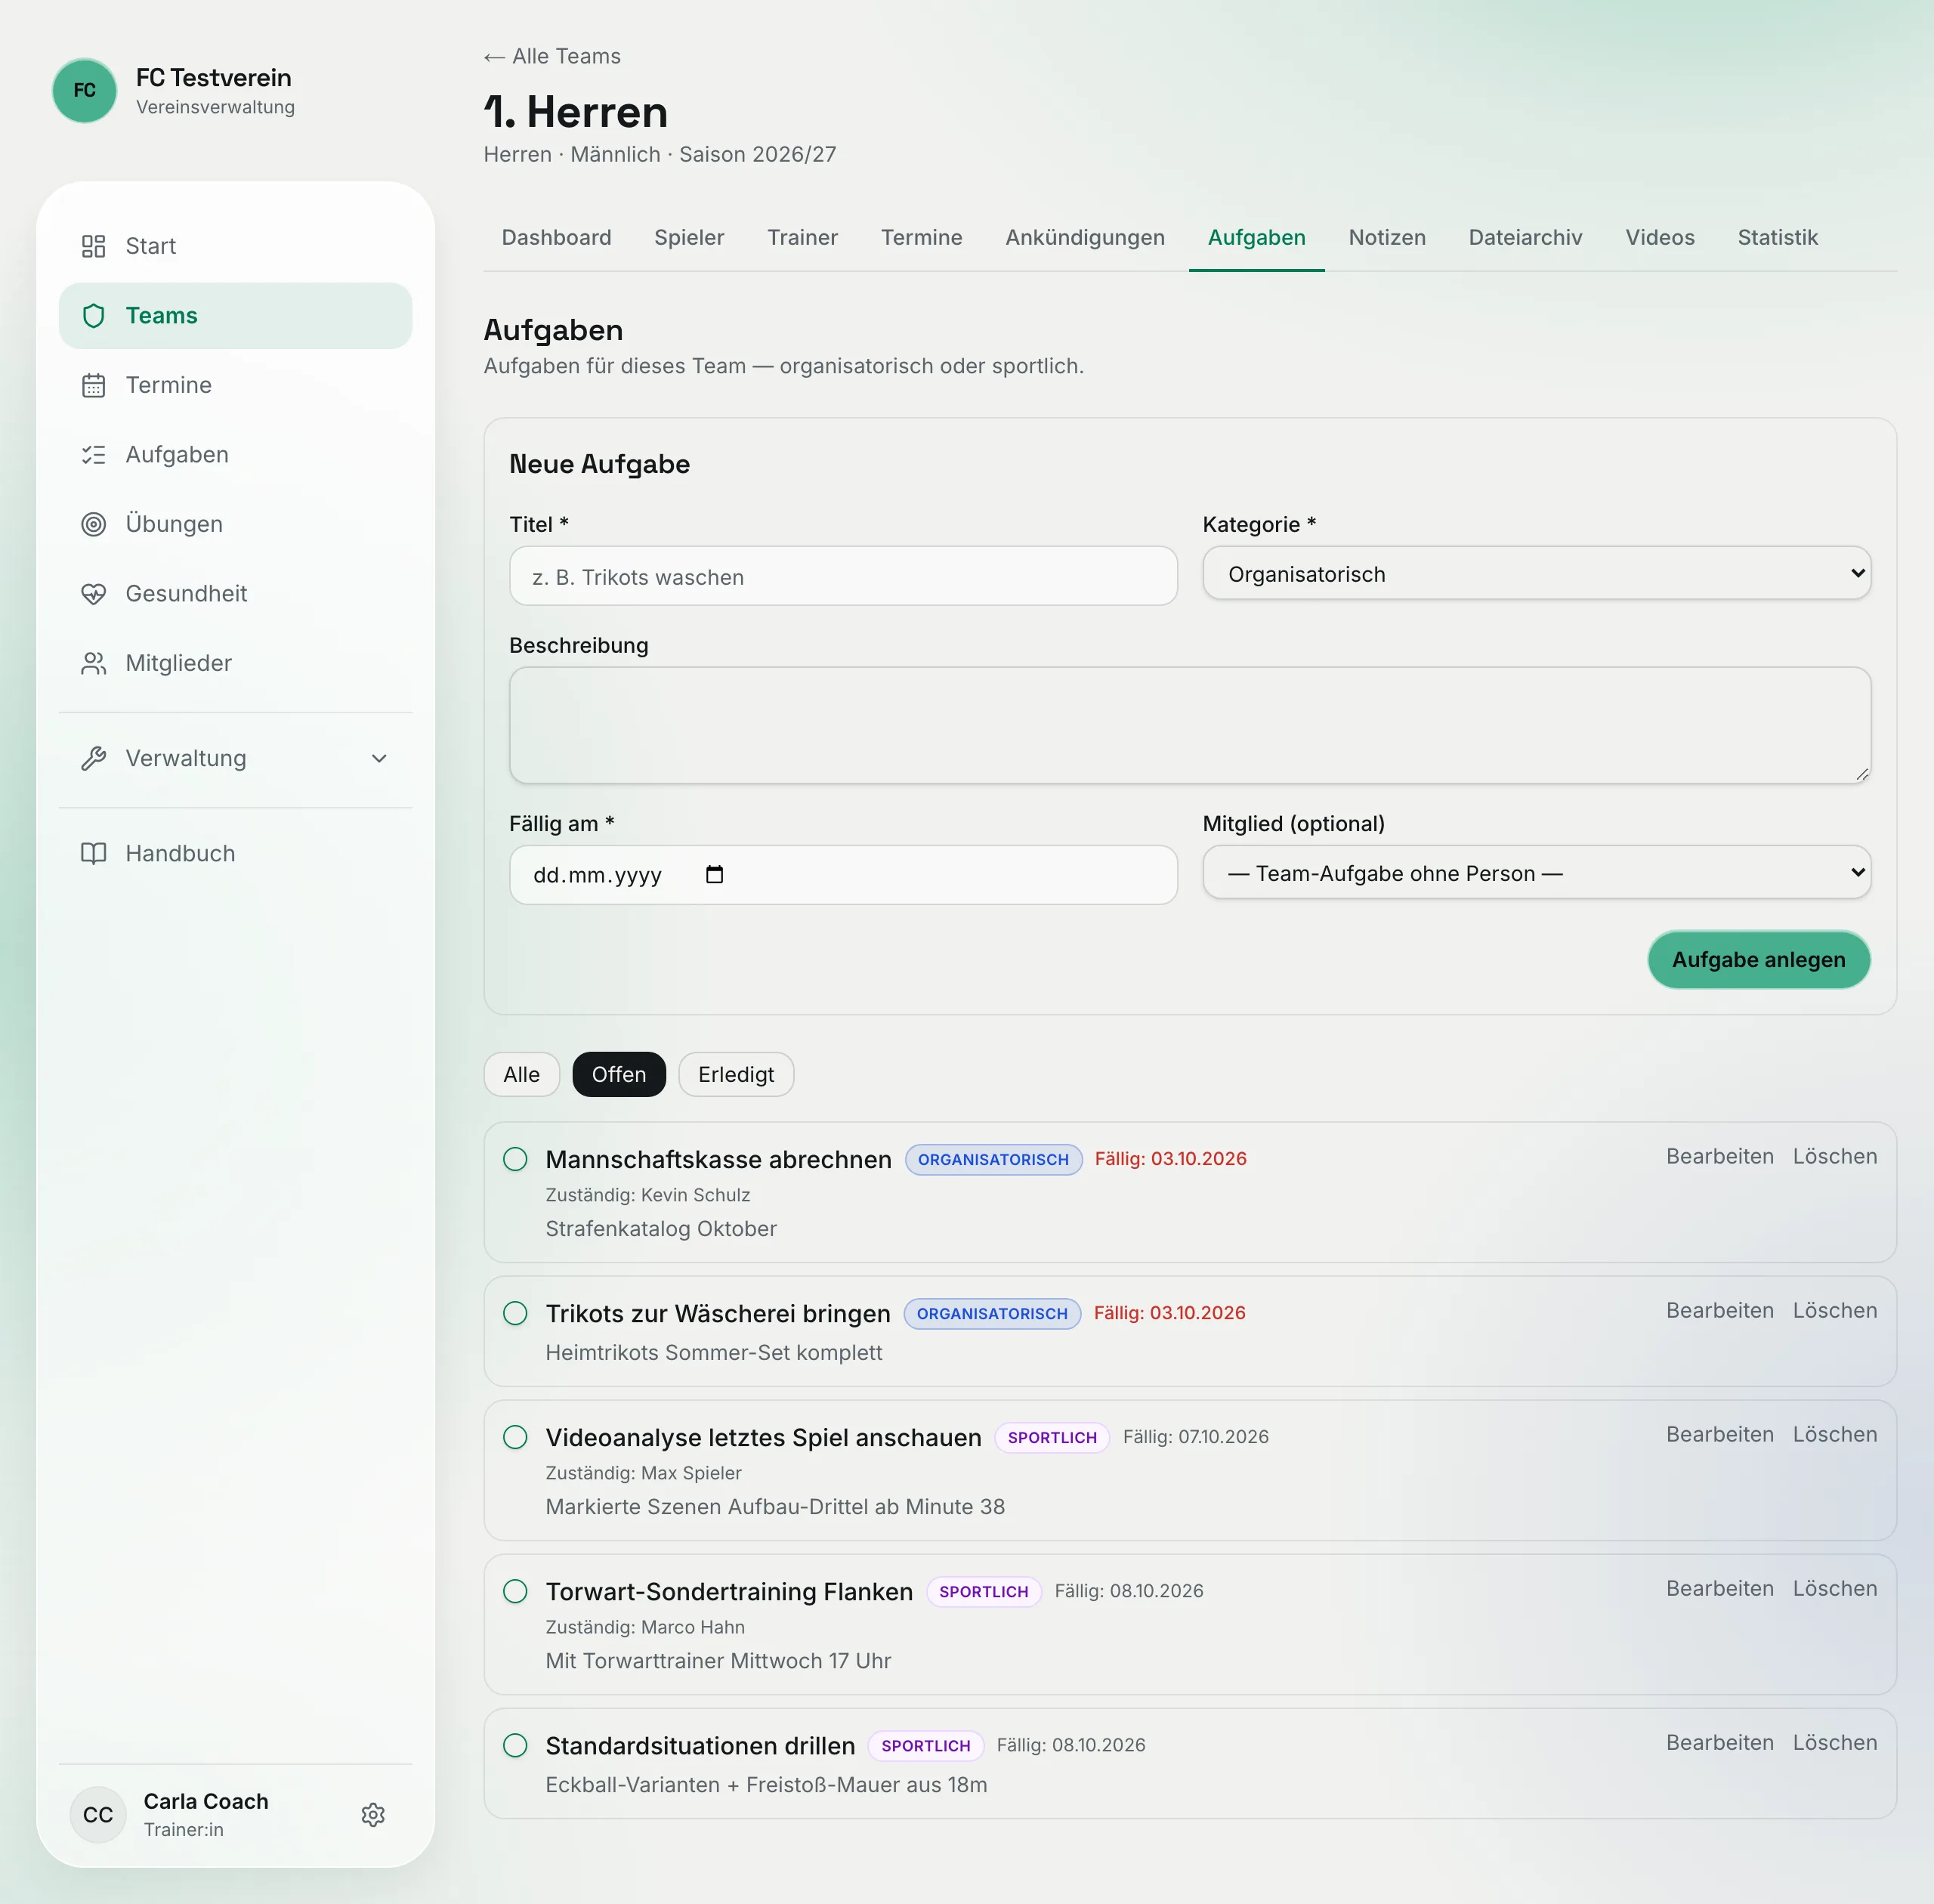Image resolution: width=1934 pixels, height=1904 pixels.
Task: Click the Gesundheit heart-pulse icon
Action: (93, 594)
